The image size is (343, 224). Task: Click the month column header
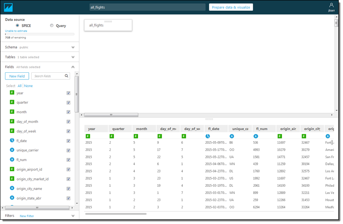point(144,129)
